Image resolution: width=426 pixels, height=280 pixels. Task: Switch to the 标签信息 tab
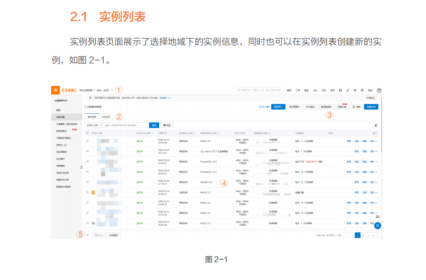pos(106,116)
